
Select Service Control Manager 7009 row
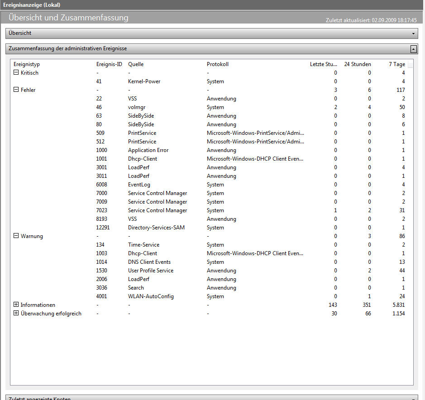[211, 202]
